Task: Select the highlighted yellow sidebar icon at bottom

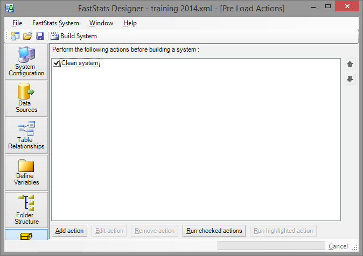Action: pyautogui.click(x=26, y=234)
